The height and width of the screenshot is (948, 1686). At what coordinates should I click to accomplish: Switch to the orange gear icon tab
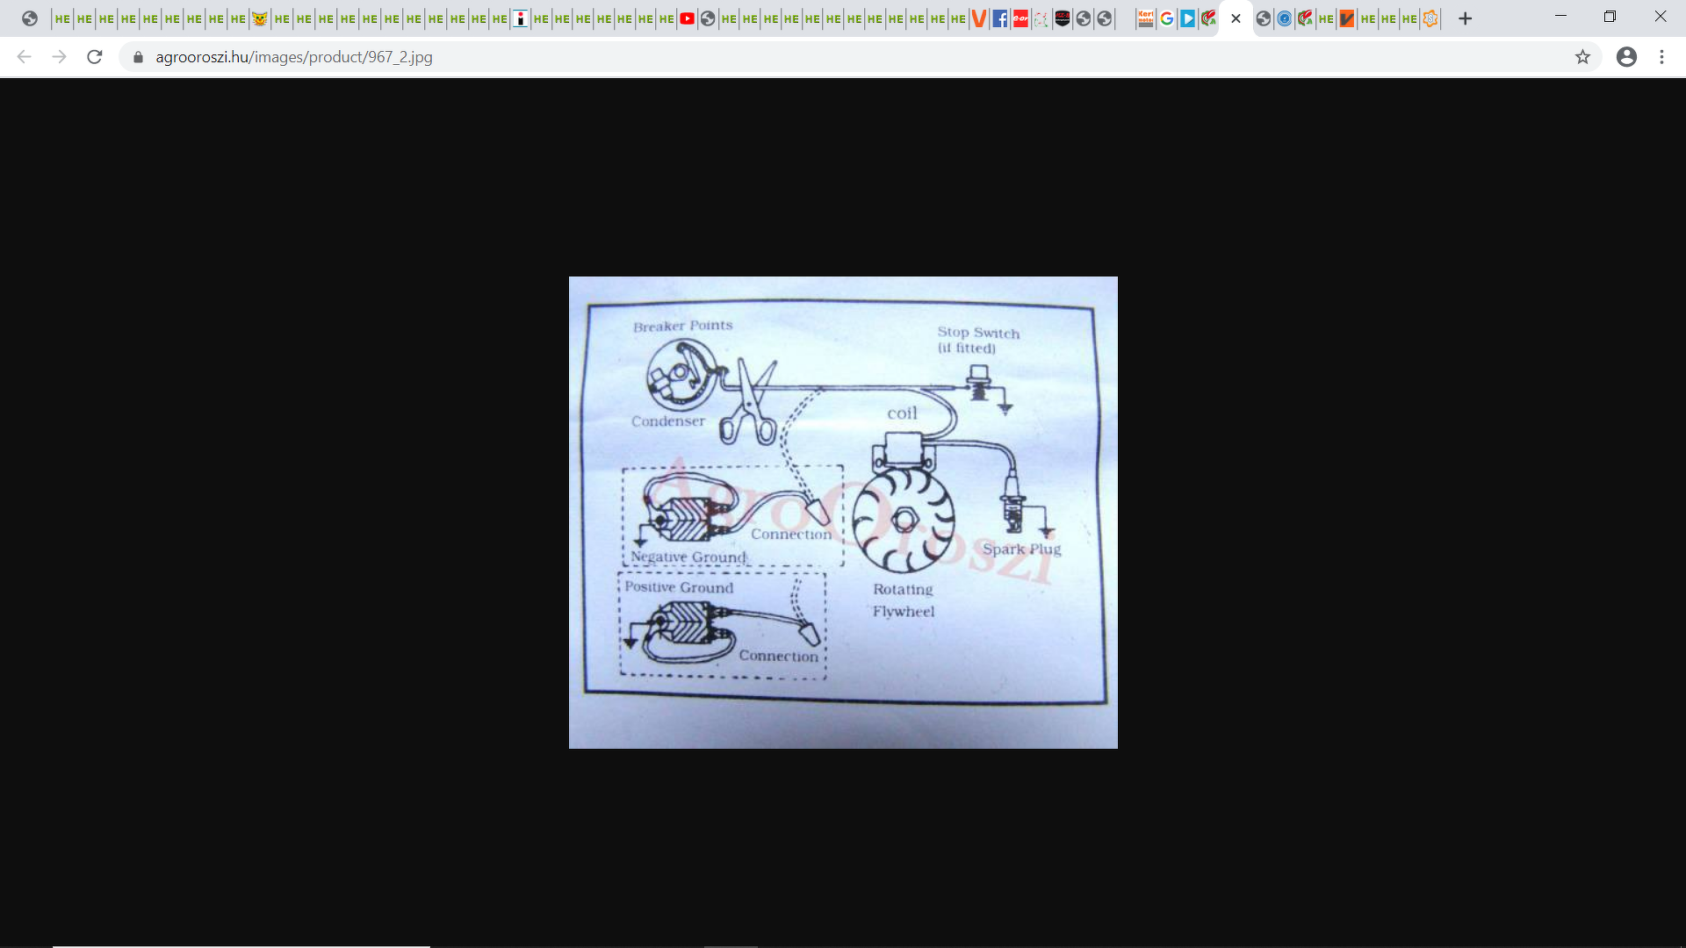pos(1430,18)
